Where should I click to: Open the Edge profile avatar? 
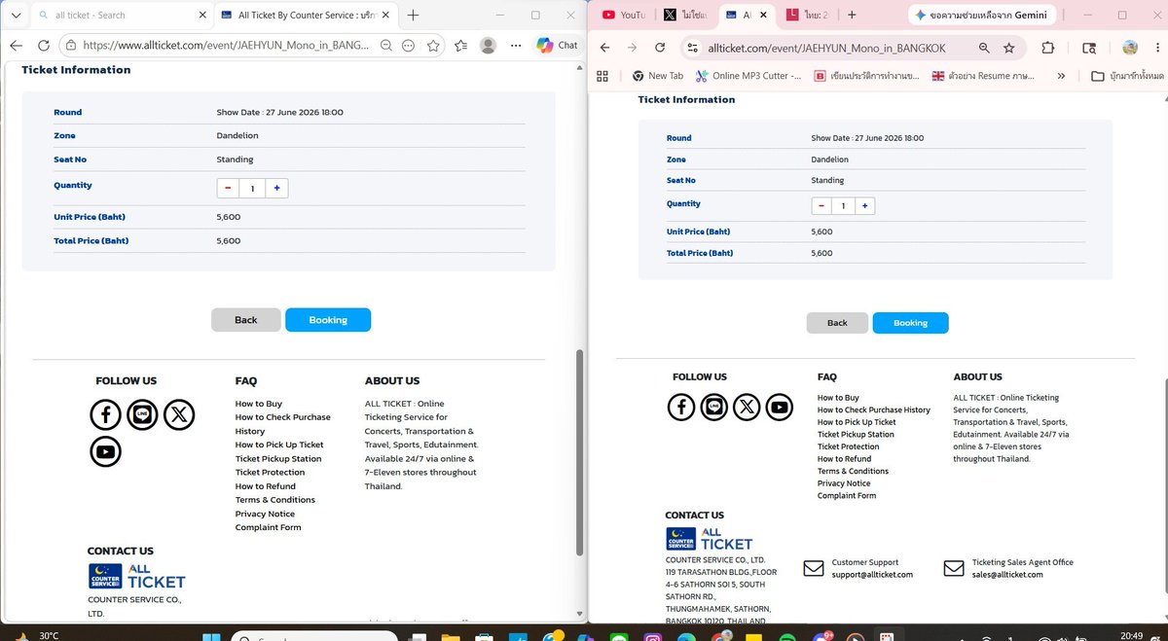[489, 46]
